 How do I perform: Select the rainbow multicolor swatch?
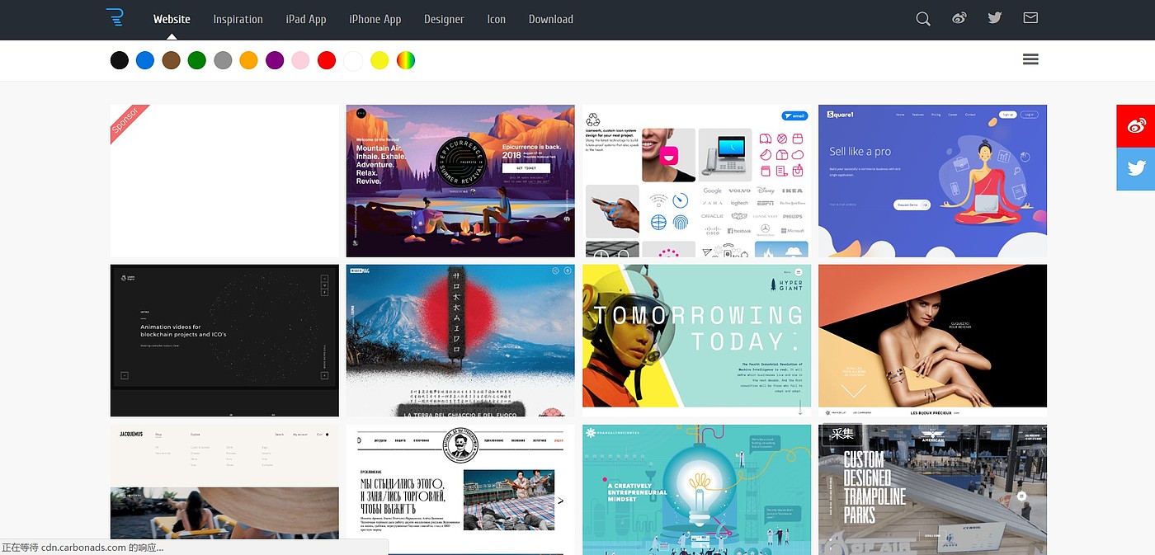point(406,60)
